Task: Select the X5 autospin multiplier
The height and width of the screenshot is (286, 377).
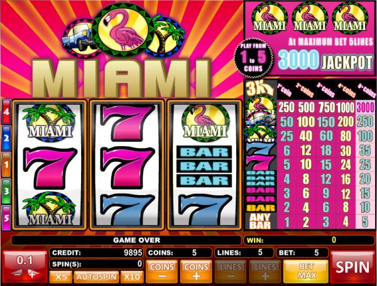Action: pyautogui.click(x=61, y=277)
